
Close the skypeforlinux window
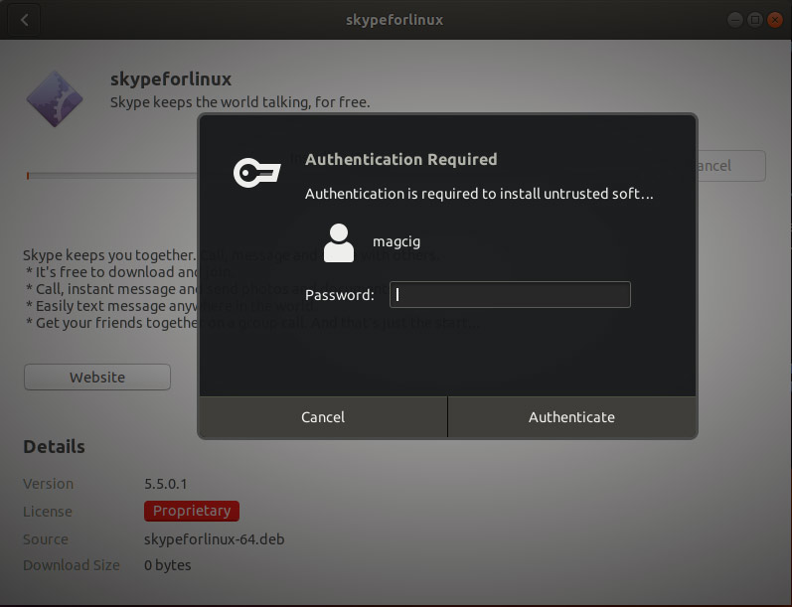[775, 20]
